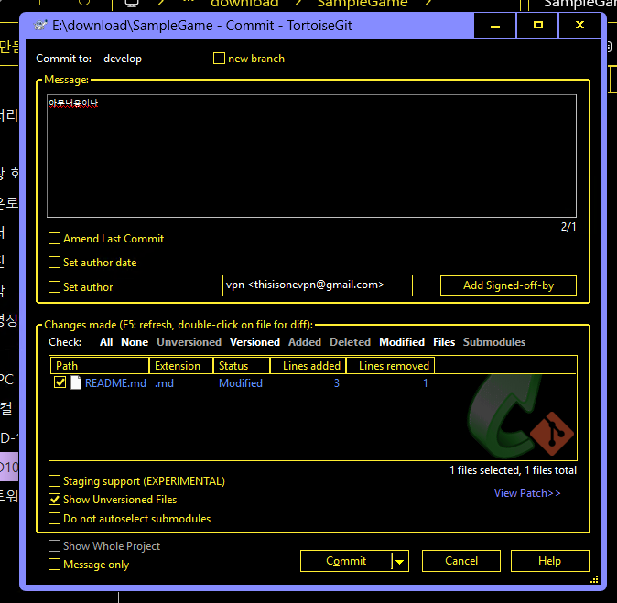Check Versioned files filter
The image size is (617, 603).
[x=255, y=342]
